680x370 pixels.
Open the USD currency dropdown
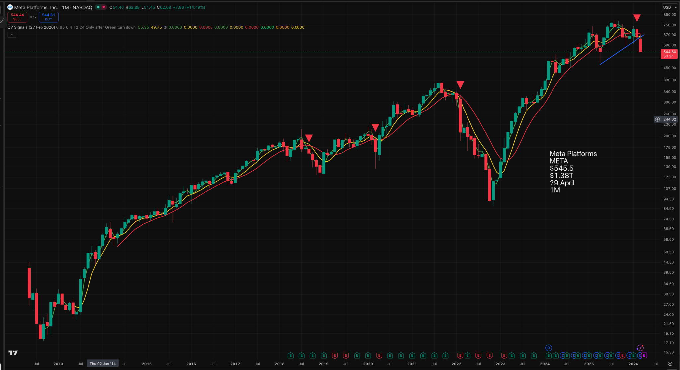point(670,7)
